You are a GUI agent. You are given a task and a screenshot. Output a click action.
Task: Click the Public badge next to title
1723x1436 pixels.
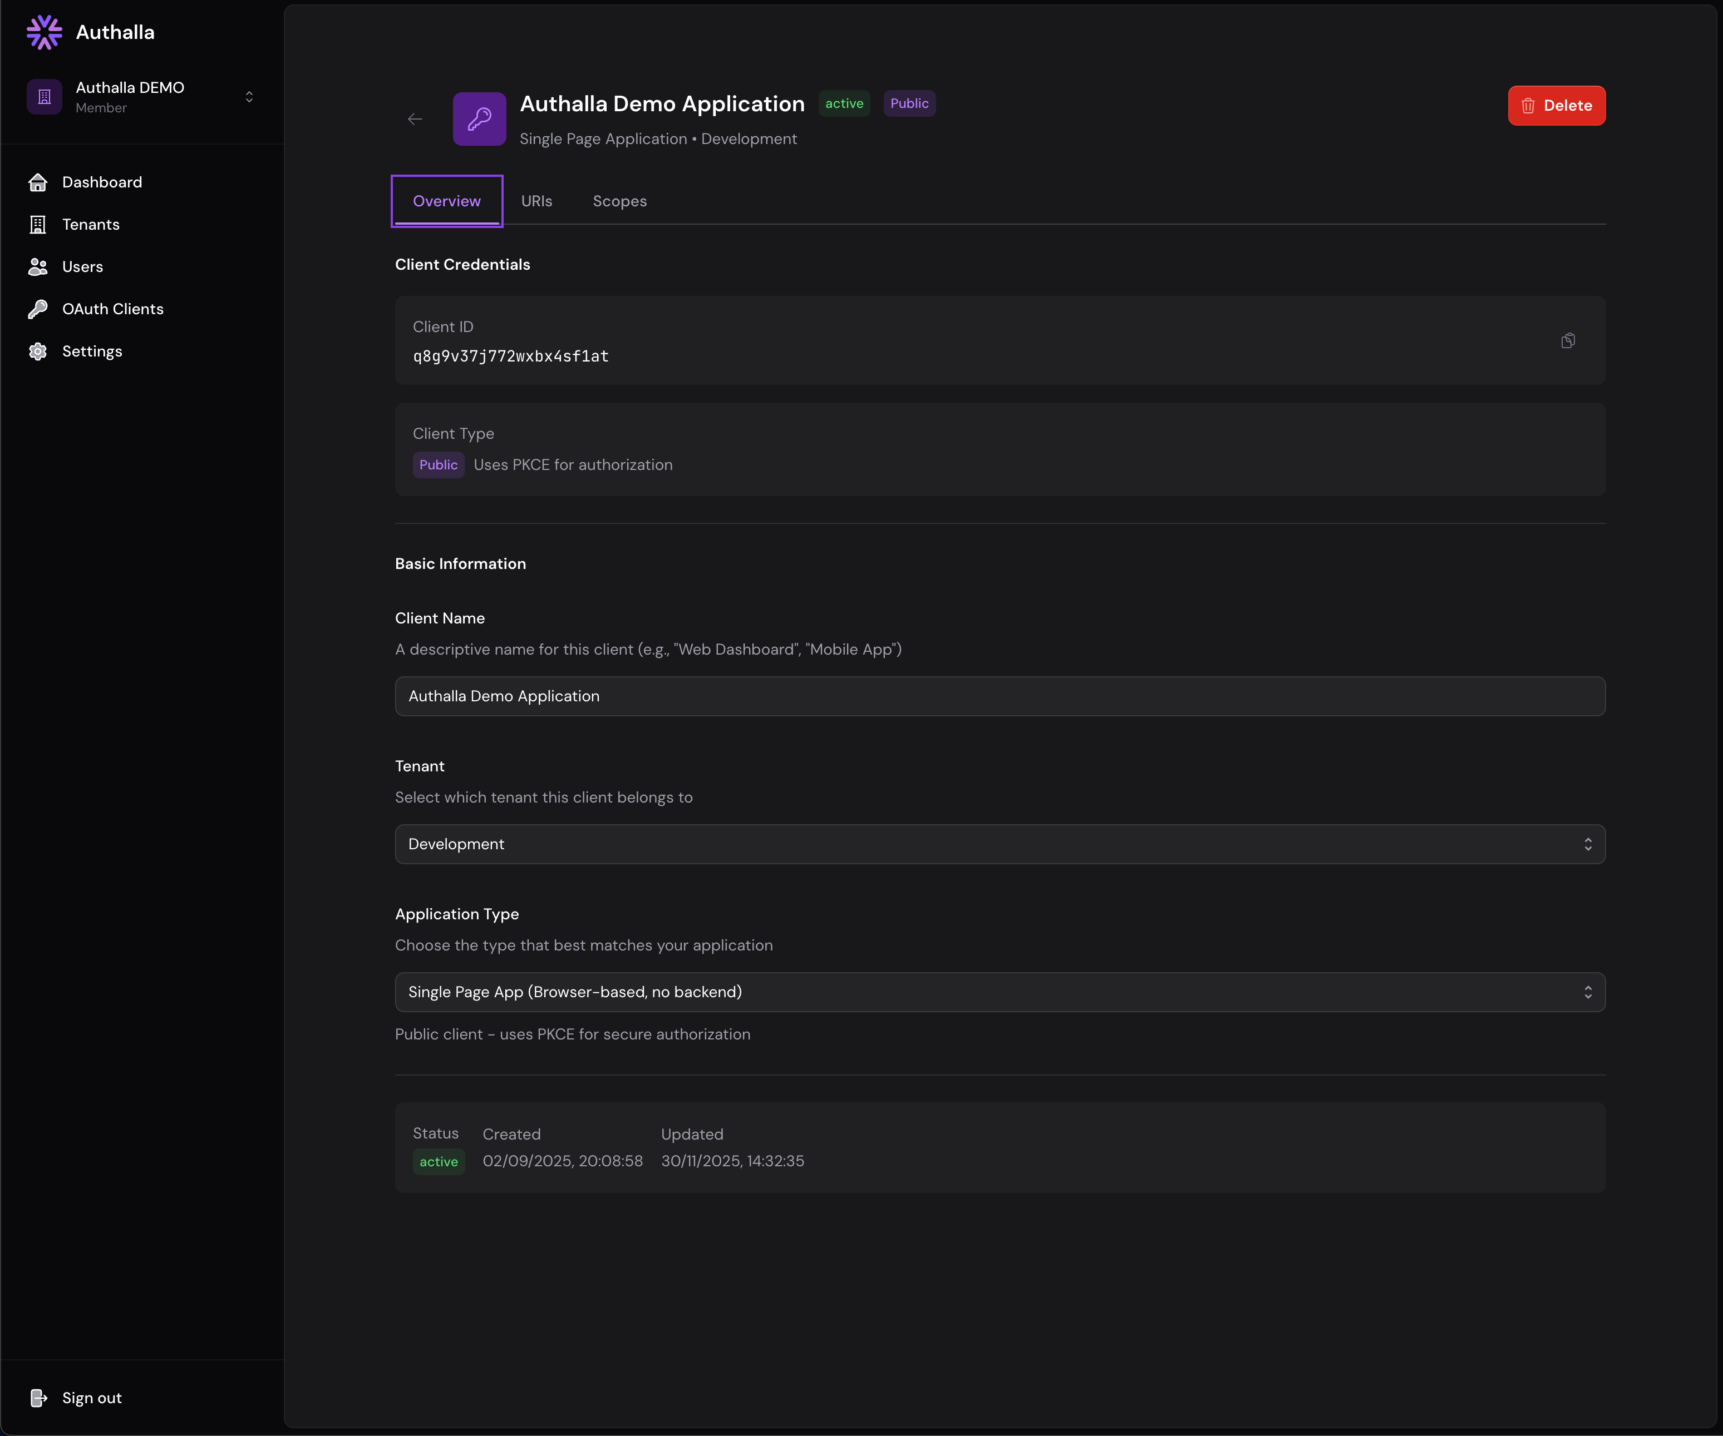tap(909, 103)
